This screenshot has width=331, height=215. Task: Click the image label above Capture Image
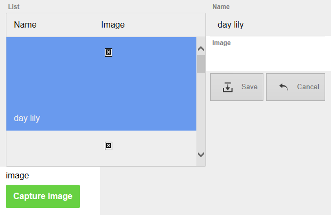[x=18, y=175]
